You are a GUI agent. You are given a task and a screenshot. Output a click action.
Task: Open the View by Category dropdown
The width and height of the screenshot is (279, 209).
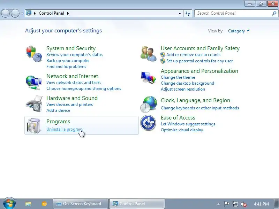coord(239,31)
